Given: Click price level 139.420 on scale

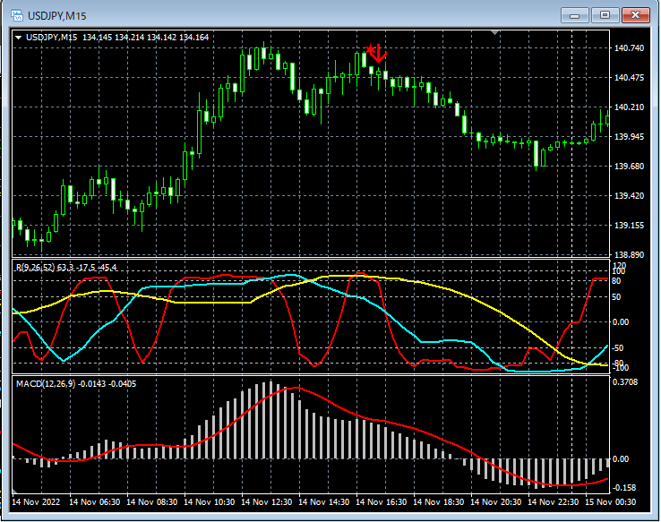Looking at the screenshot, I should coord(629,195).
